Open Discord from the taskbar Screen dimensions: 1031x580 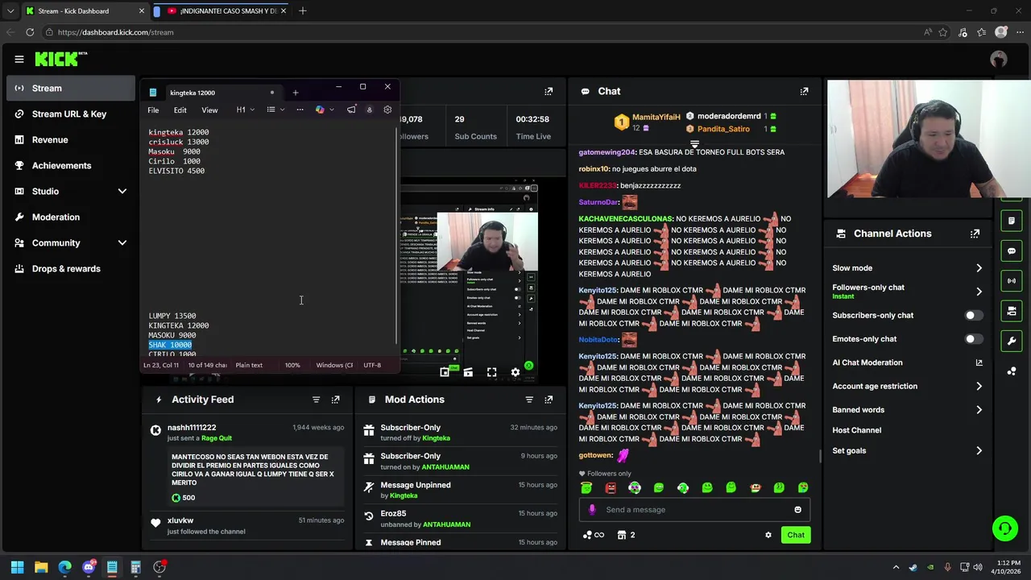coord(89,567)
